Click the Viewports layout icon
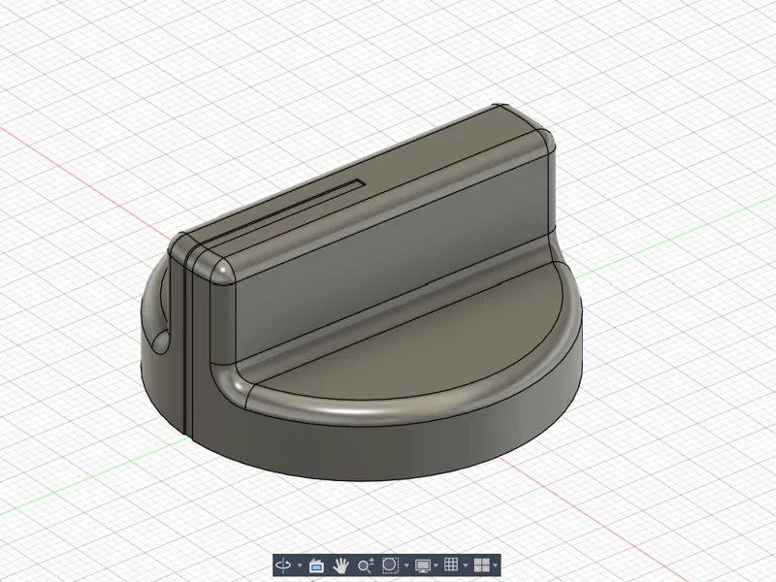The image size is (776, 582). 481,565
